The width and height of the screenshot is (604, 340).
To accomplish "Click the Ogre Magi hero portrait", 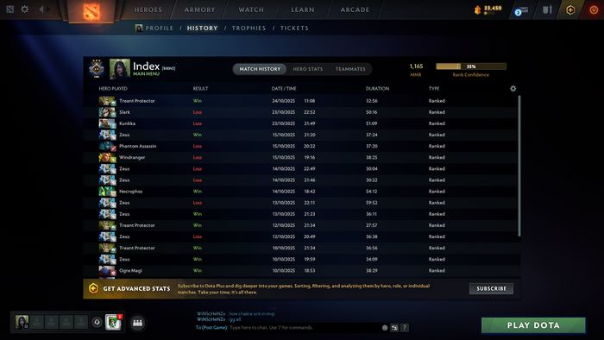I will click(107, 271).
